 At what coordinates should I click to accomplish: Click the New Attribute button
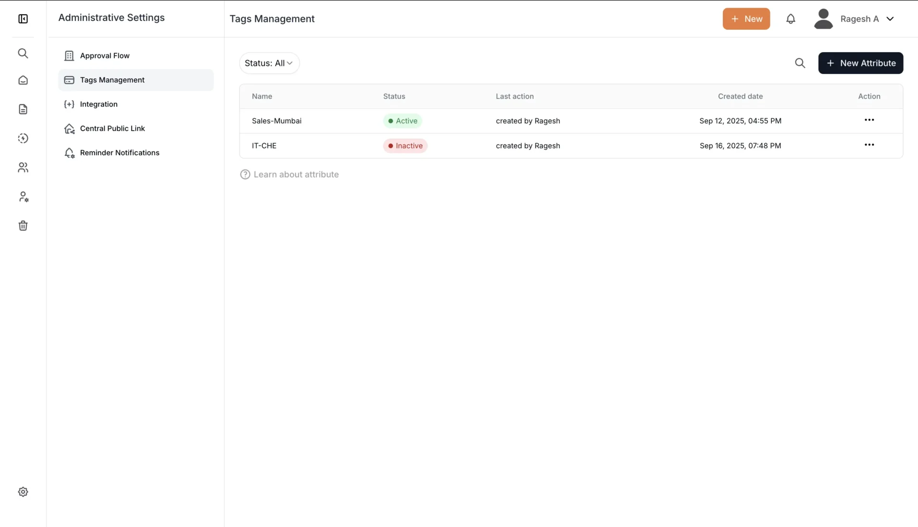pos(860,63)
